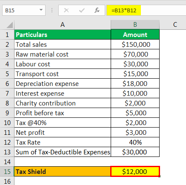Select the $70,000 cell
This screenshot has width=186, height=185.
pyautogui.click(x=135, y=54)
